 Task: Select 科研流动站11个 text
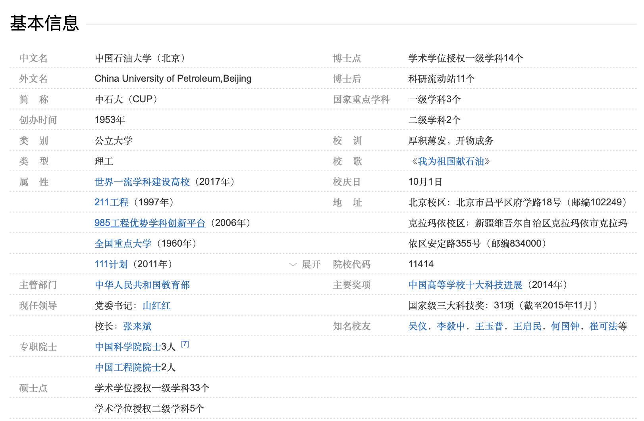pyautogui.click(x=442, y=79)
